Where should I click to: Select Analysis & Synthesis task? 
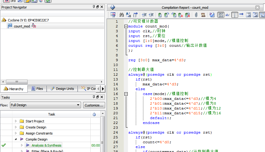(46, 145)
